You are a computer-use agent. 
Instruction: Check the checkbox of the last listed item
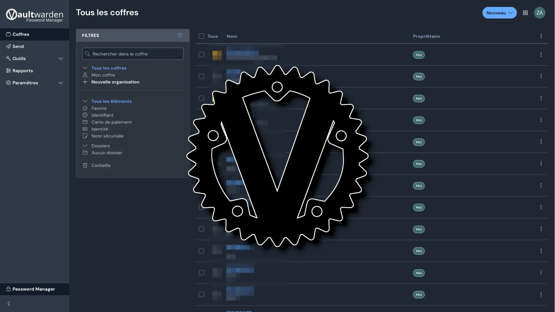coord(201,294)
